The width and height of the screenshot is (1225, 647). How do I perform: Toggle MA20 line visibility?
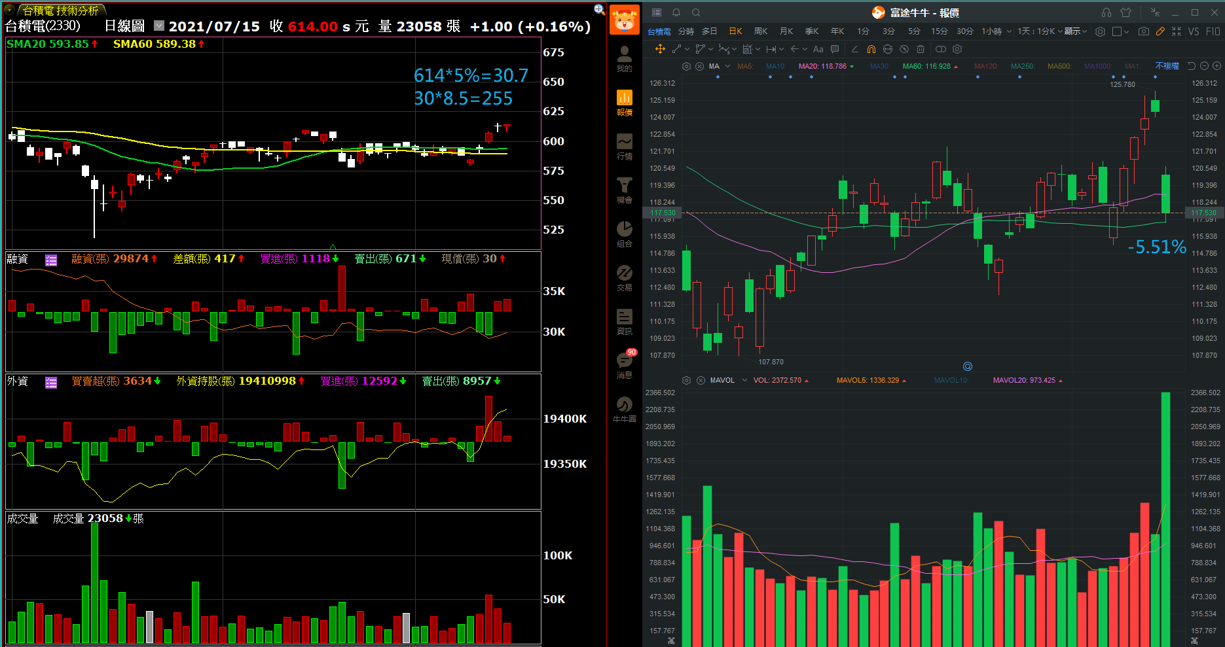coord(826,66)
